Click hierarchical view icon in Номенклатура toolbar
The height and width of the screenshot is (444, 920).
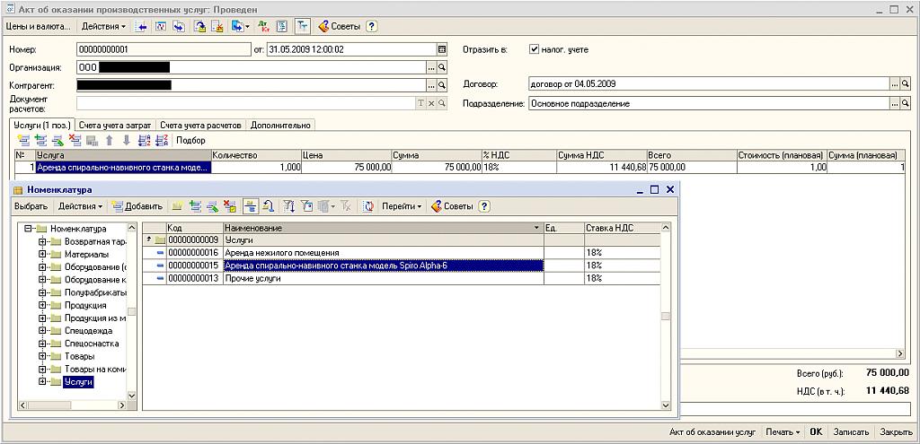pyautogui.click(x=250, y=206)
